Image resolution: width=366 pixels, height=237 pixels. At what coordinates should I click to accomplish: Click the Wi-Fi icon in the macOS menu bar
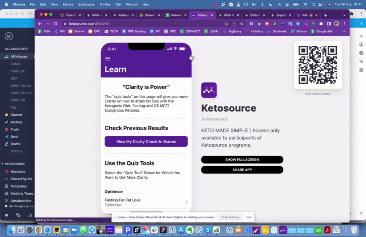(x=305, y=4)
